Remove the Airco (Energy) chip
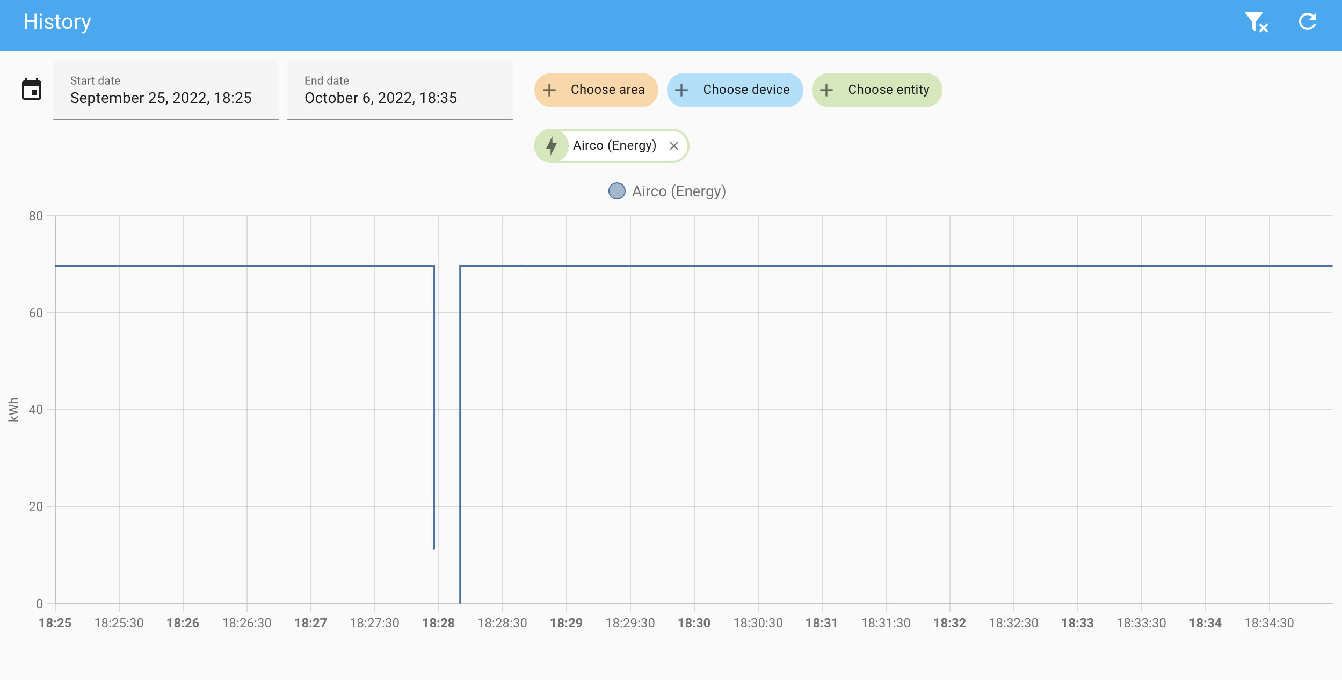Screen dimensions: 1342x680 [674, 146]
